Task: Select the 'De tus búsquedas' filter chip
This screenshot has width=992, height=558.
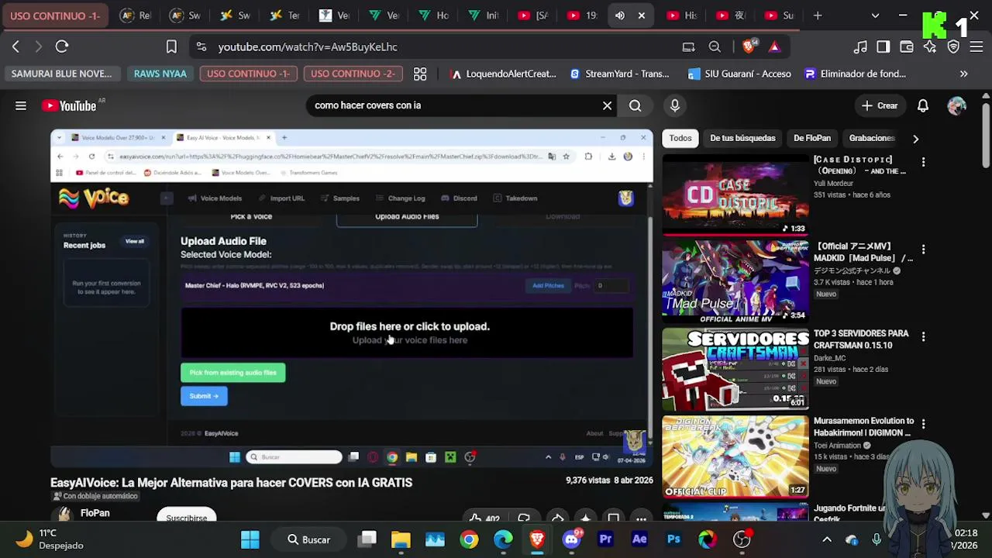Action: pyautogui.click(x=742, y=138)
